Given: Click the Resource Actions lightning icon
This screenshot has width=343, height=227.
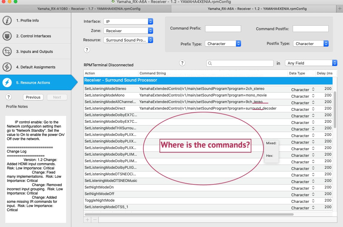Looking at the screenshot, I should coord(7,82).
